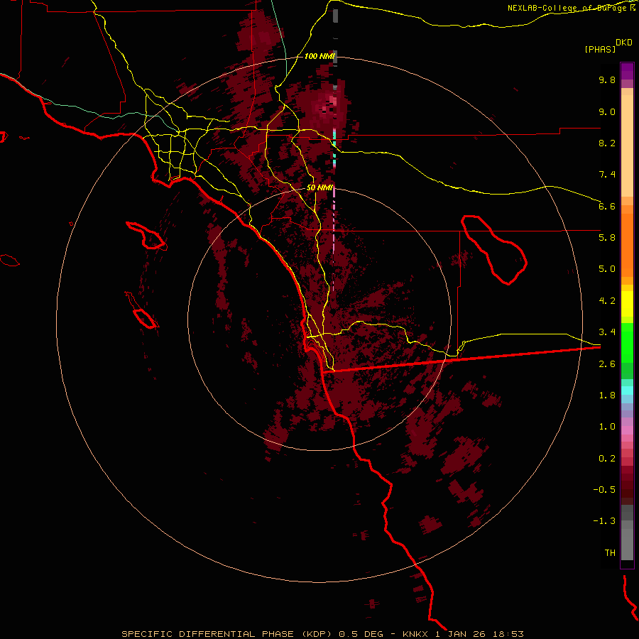Click the 0.5 DEG elevation text
The height and width of the screenshot is (639, 639).
[361, 634]
